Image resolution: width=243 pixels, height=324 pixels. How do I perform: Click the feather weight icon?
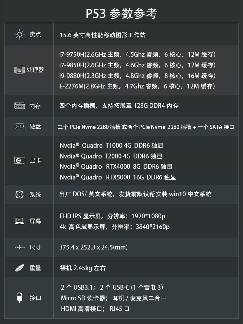pyautogui.click(x=19, y=268)
